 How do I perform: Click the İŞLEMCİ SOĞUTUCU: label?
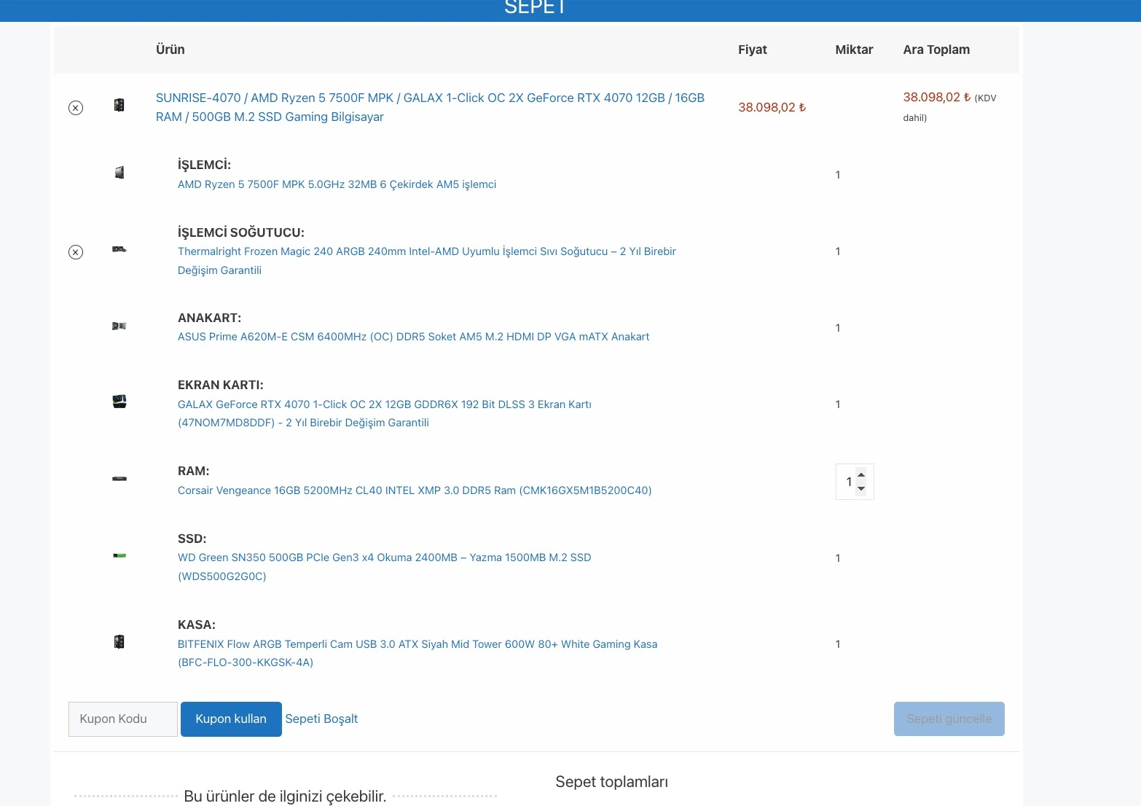point(241,232)
